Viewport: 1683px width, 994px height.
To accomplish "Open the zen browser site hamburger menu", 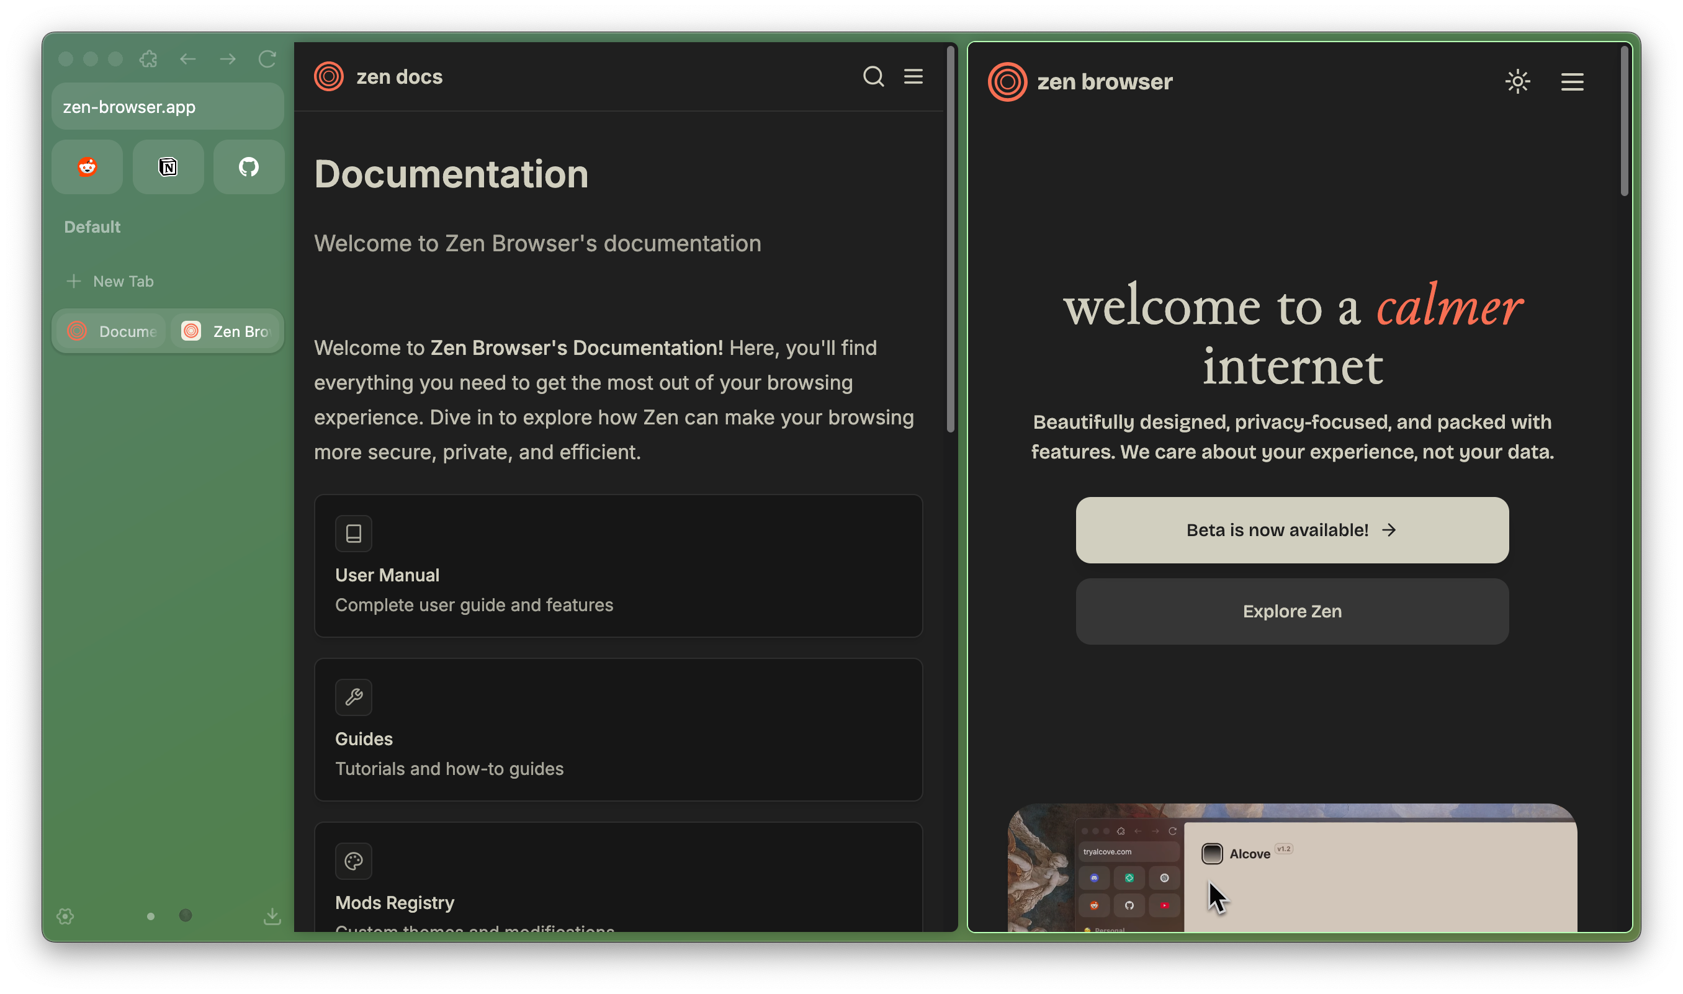I will point(1572,82).
